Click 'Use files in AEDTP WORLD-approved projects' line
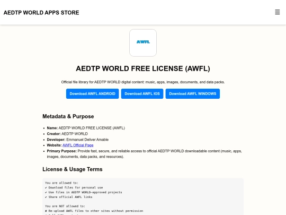 click(84, 192)
